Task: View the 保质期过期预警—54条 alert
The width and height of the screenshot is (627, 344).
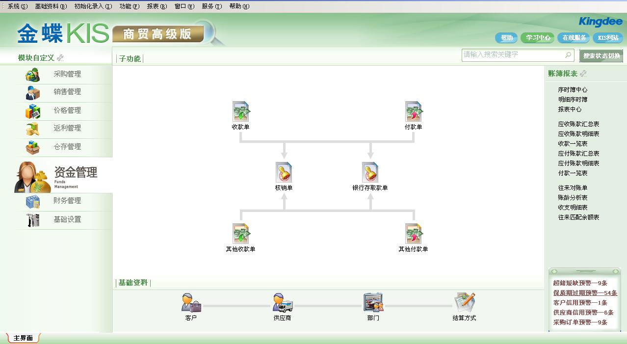Action: click(x=585, y=293)
